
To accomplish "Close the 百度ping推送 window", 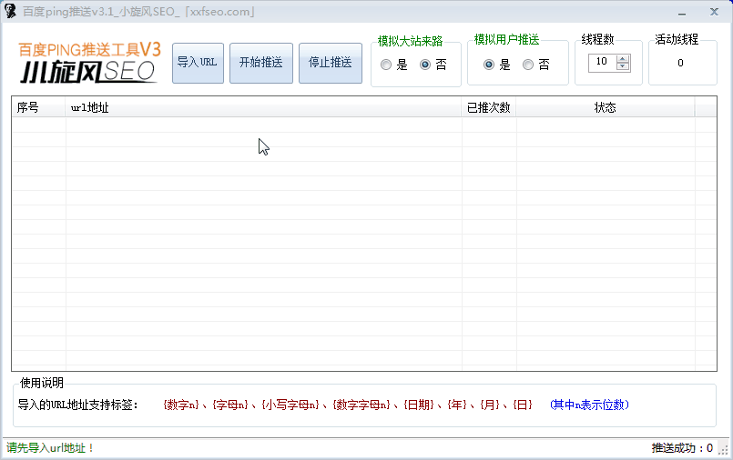I will click(x=714, y=12).
